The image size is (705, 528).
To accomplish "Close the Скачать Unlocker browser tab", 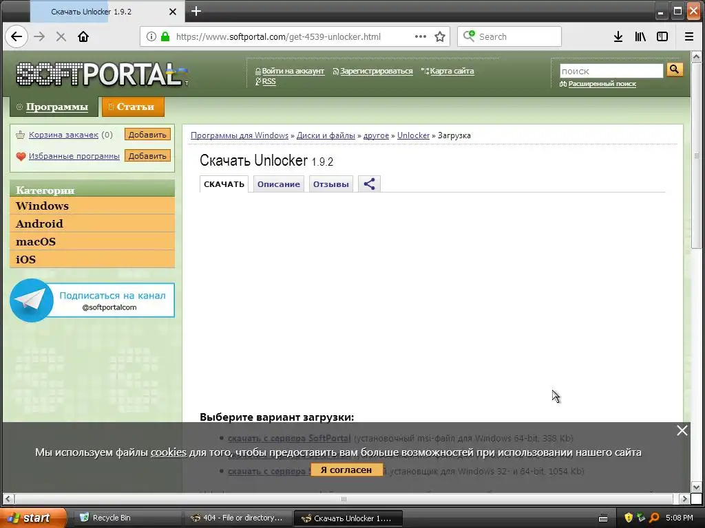I will pyautogui.click(x=173, y=12).
